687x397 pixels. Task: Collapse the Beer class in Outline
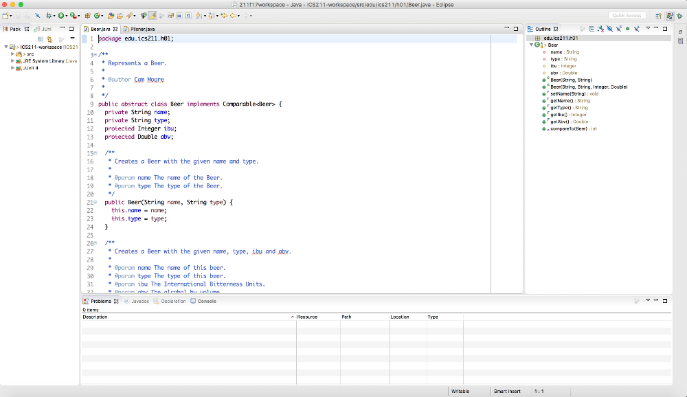[x=532, y=45]
